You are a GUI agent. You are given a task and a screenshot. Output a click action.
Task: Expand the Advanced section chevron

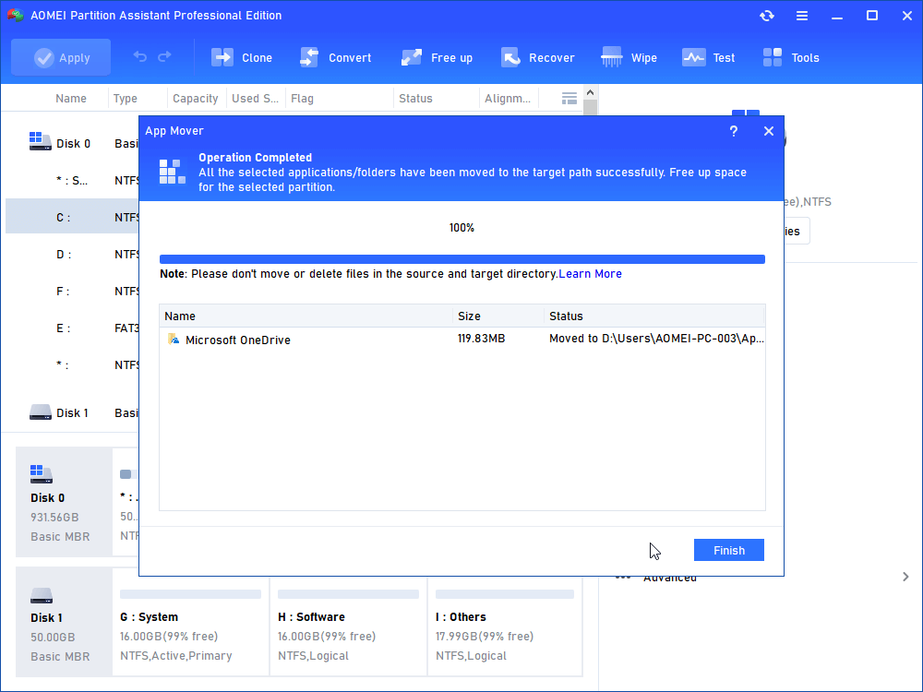pyautogui.click(x=905, y=577)
